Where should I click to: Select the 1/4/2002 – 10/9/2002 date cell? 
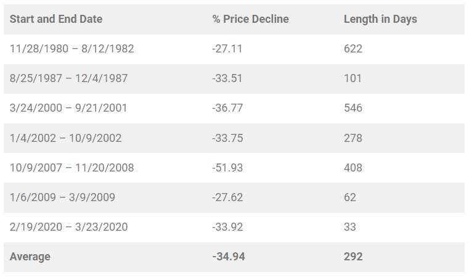click(65, 138)
